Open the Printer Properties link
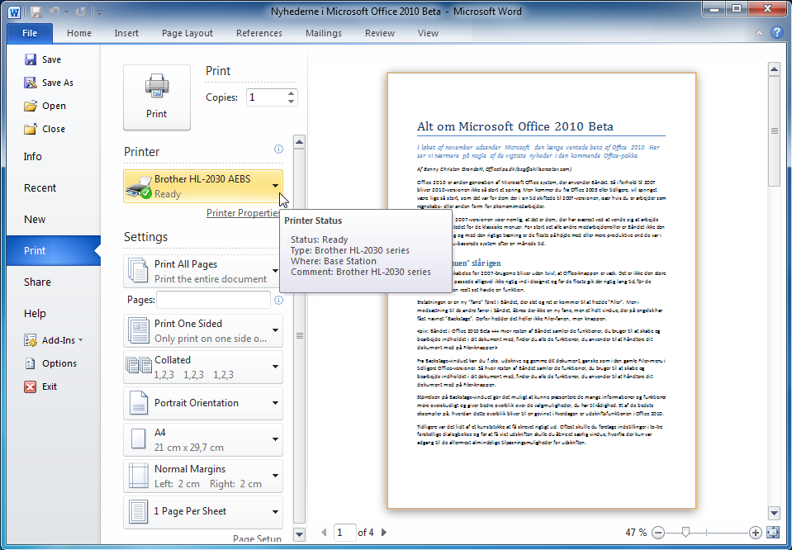The height and width of the screenshot is (550, 792). tap(244, 213)
